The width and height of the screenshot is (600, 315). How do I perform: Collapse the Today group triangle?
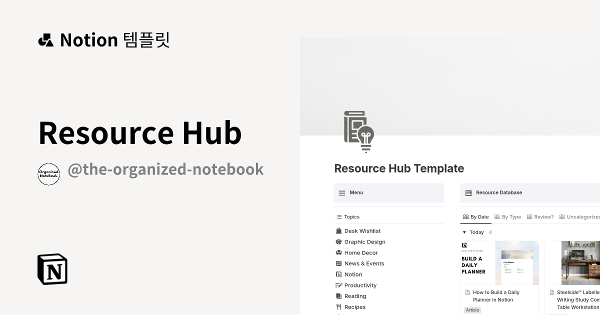(x=464, y=232)
